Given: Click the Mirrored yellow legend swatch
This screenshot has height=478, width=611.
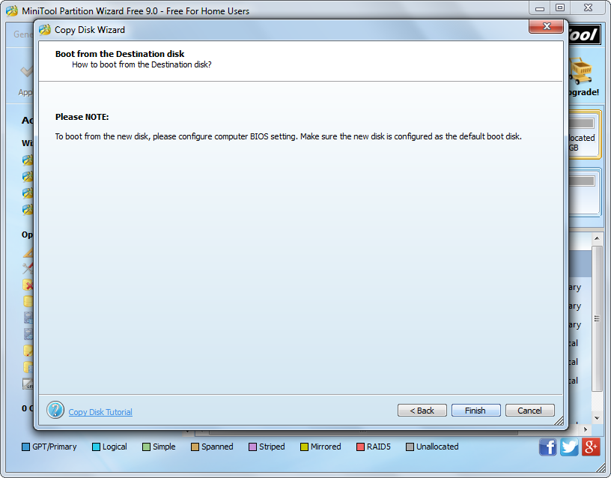Looking at the screenshot, I should (x=304, y=447).
